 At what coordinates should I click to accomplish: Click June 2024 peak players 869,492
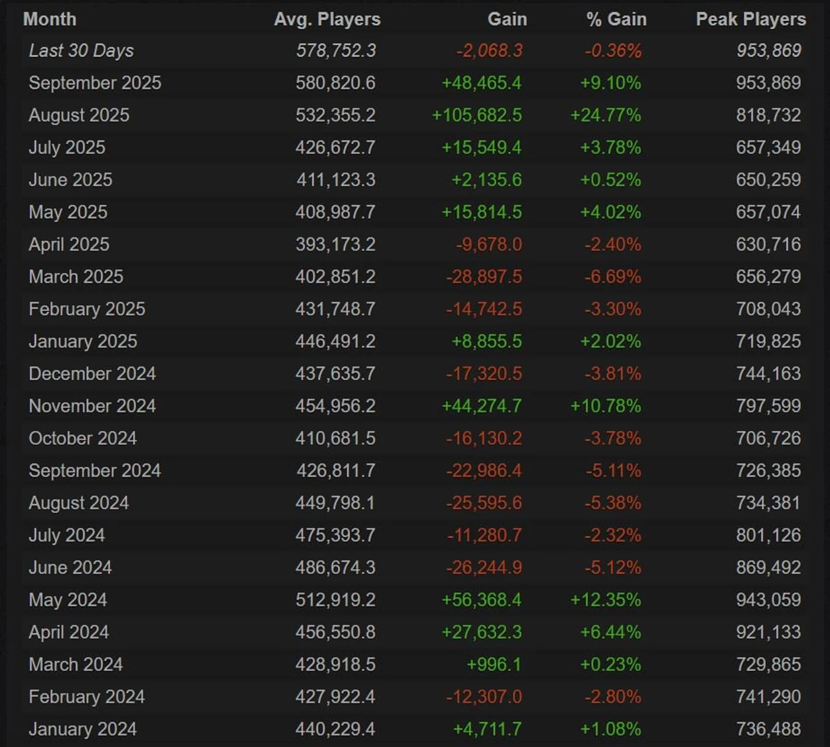[768, 567]
